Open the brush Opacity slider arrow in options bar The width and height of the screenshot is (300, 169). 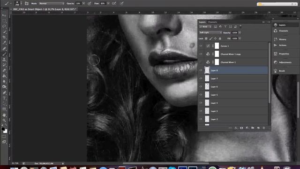(83, 3)
